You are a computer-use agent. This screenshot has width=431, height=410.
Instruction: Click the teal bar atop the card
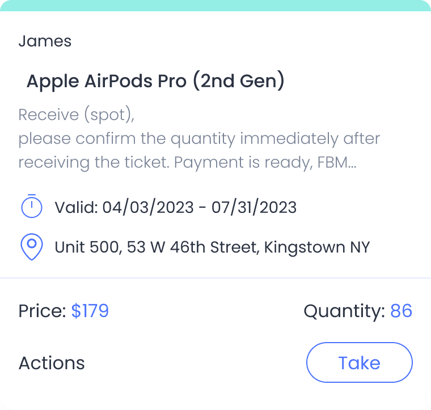click(216, 5)
